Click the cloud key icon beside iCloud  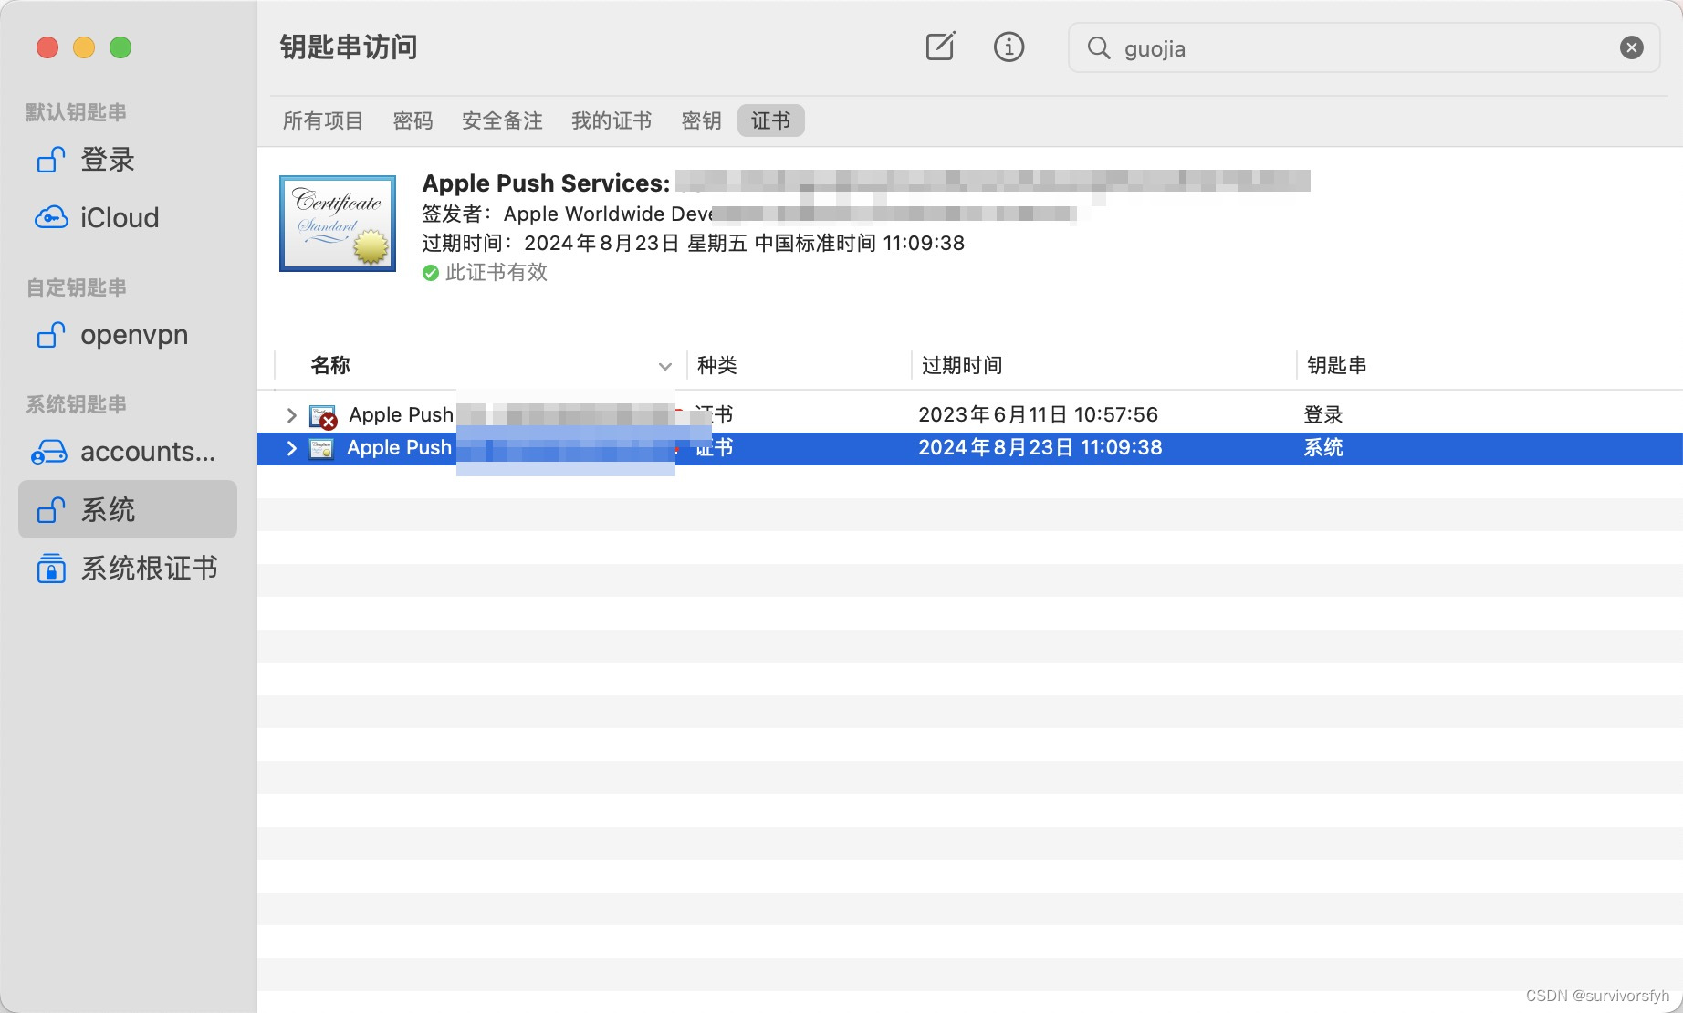click(50, 217)
